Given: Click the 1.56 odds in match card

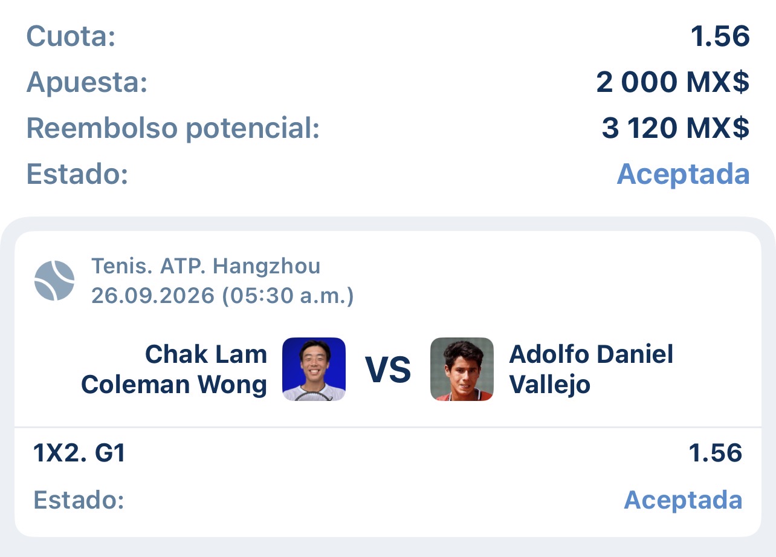Looking at the screenshot, I should pos(716,453).
